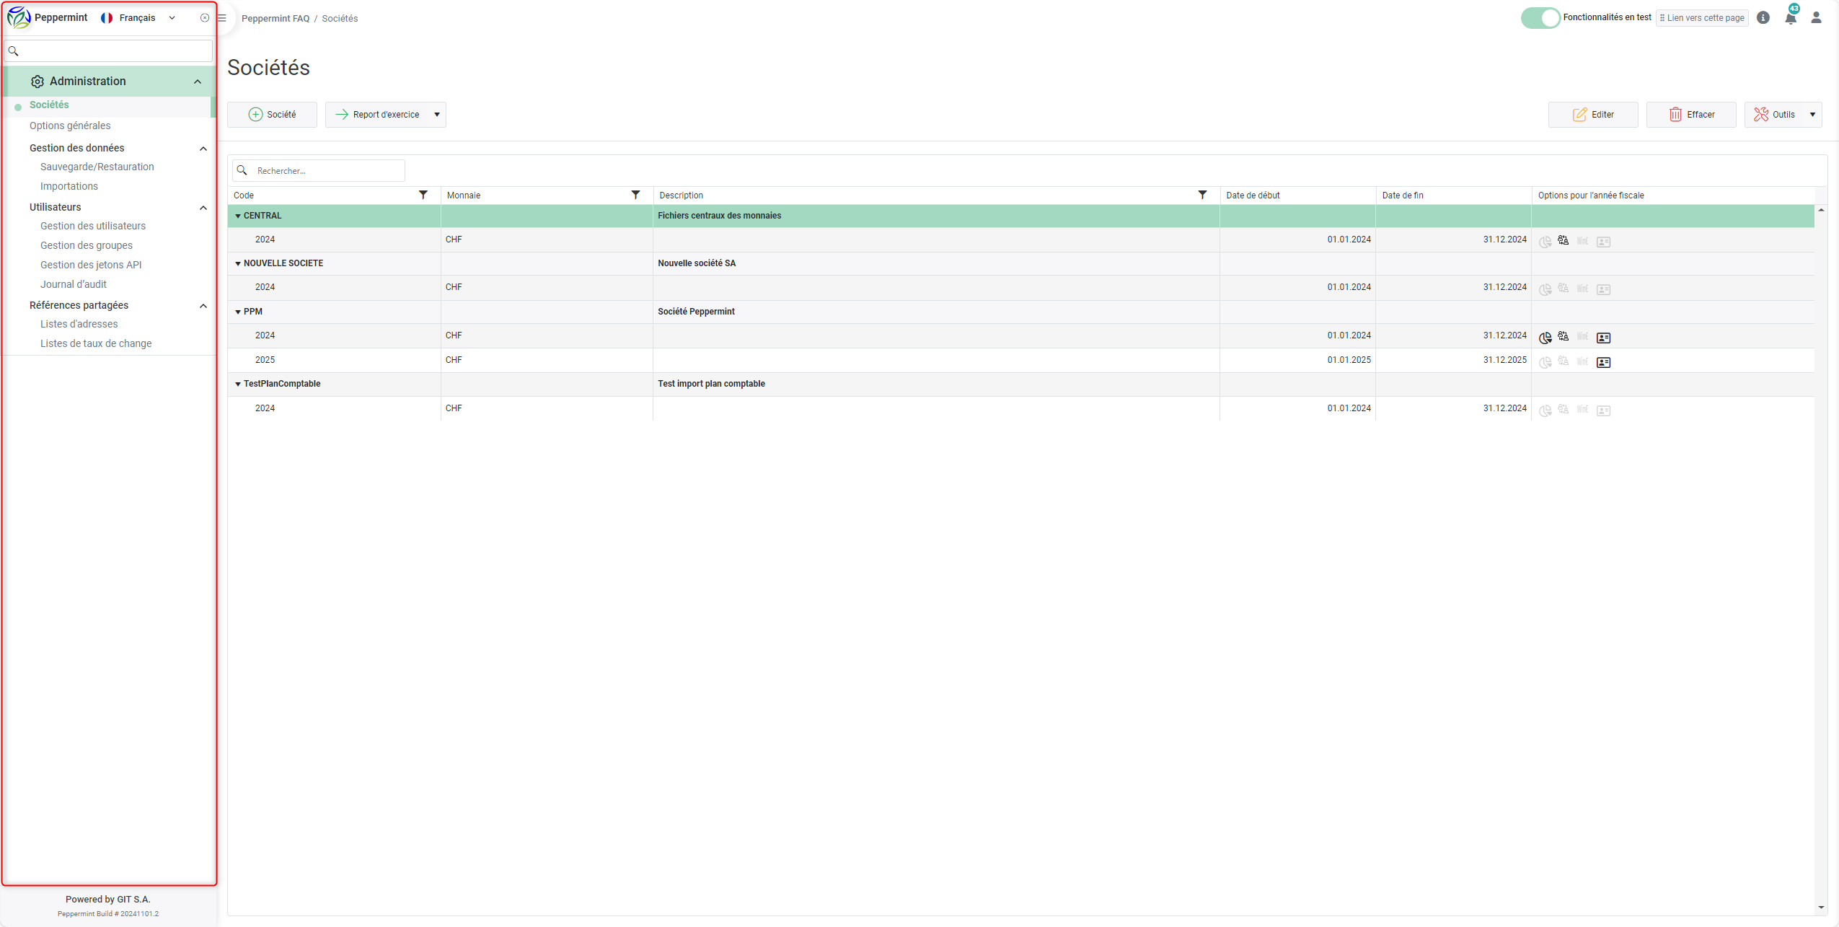Collapse the TestPlanComptable group row
Image resolution: width=1839 pixels, height=927 pixels.
[x=238, y=384]
